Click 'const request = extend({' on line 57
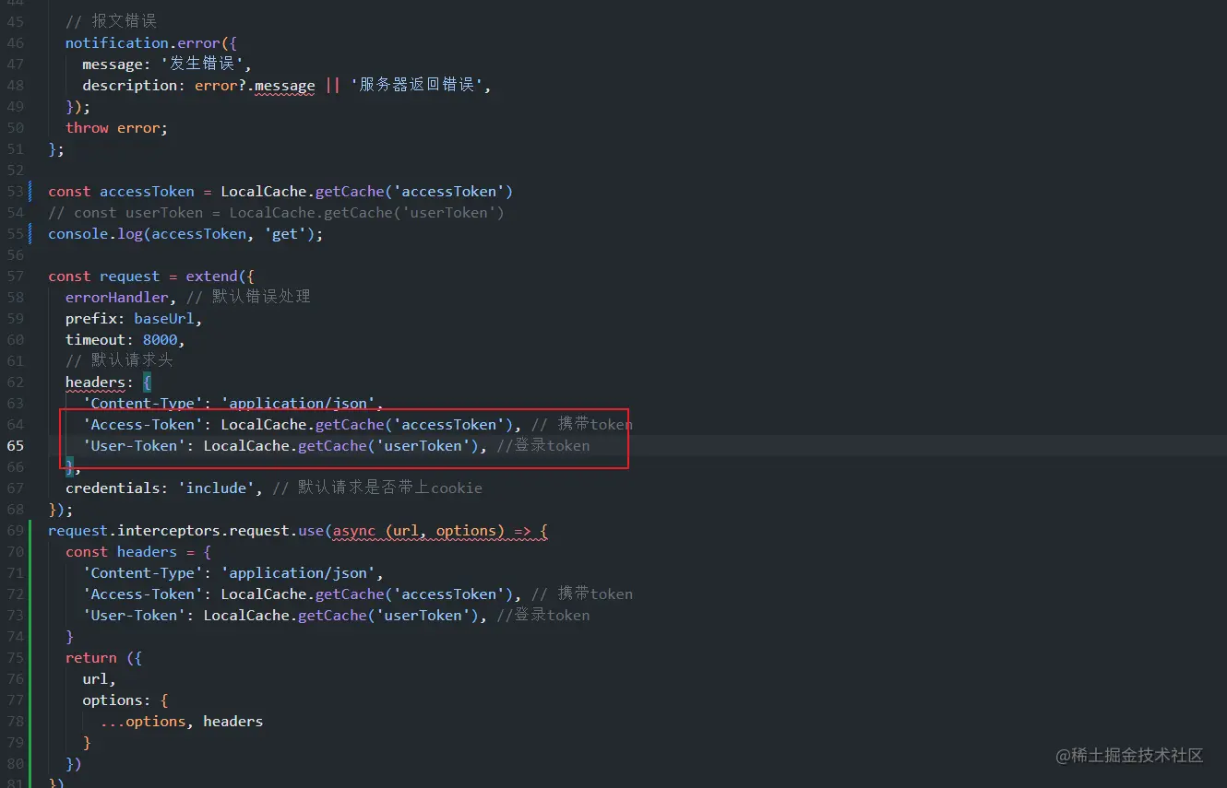Viewport: 1227px width, 788px height. pos(150,276)
